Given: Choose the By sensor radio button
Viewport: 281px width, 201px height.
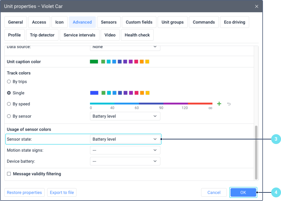Looking at the screenshot, I should click(x=9, y=116).
